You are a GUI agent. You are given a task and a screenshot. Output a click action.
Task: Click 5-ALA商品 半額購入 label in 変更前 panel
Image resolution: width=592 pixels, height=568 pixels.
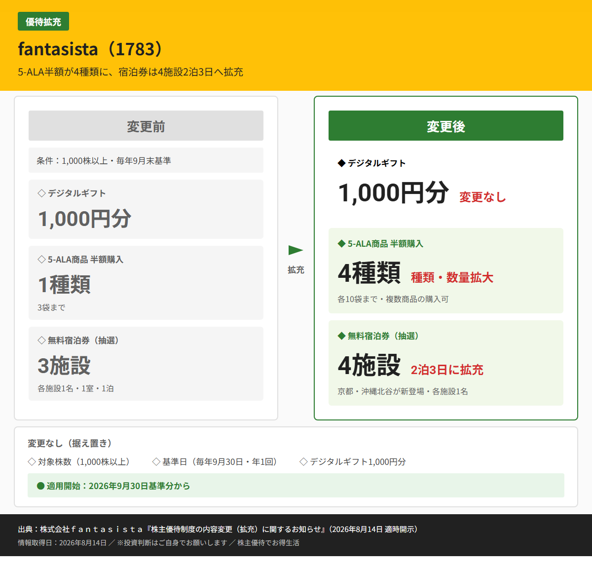tap(85, 260)
